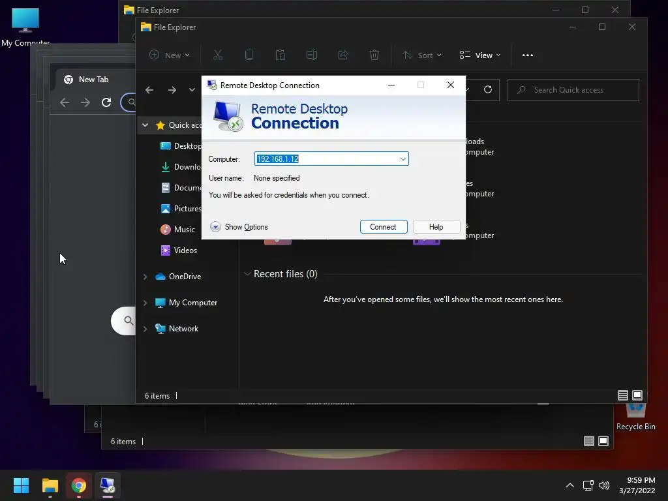Select the My Computer desktop icon

click(25, 26)
